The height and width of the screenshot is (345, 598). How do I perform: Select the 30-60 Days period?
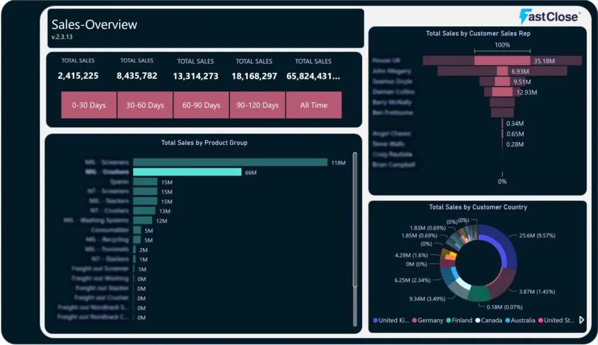(x=145, y=105)
